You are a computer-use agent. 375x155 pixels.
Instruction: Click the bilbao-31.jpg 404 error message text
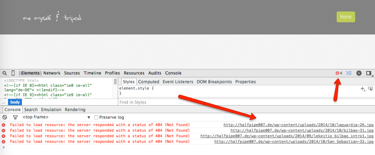(x=100, y=130)
